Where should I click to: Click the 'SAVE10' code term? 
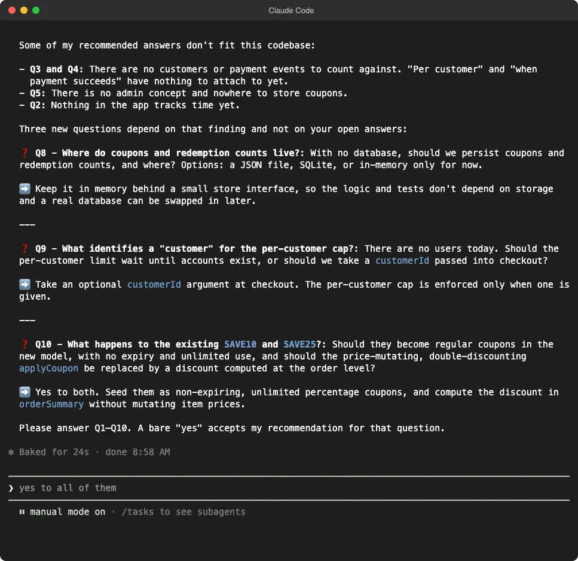pyautogui.click(x=240, y=344)
